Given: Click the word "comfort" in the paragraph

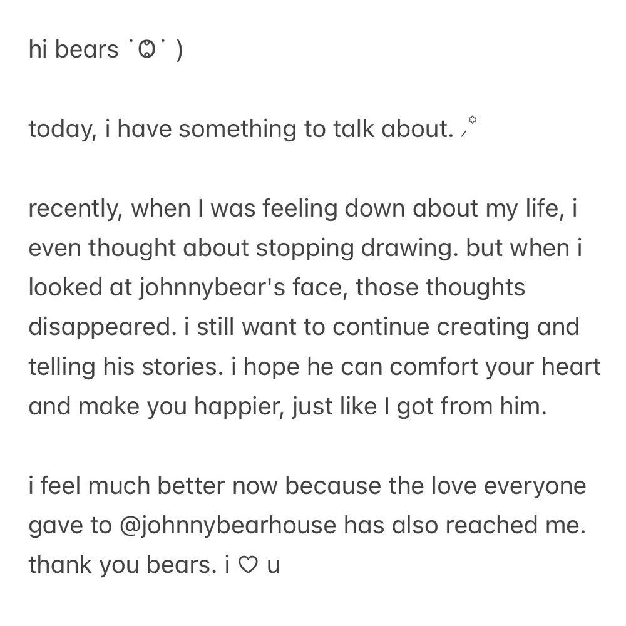Looking at the screenshot, I should coord(434,367).
